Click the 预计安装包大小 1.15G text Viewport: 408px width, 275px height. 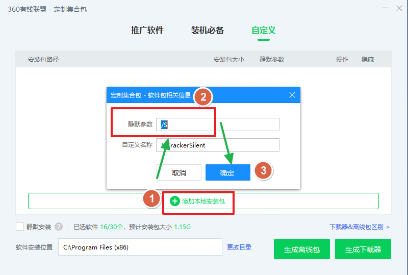tap(160, 227)
